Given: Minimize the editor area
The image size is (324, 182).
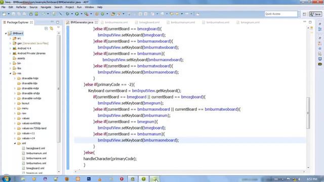Looking at the screenshot, I should pos(305,22).
